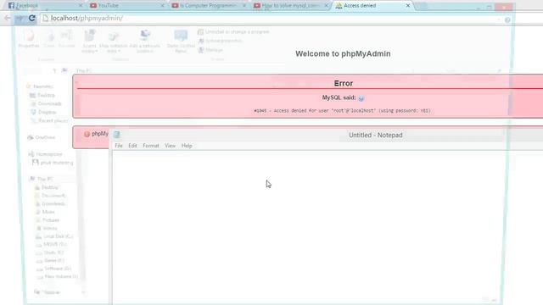Select Downloads under This PC
The image size is (543, 305).
click(x=50, y=203)
